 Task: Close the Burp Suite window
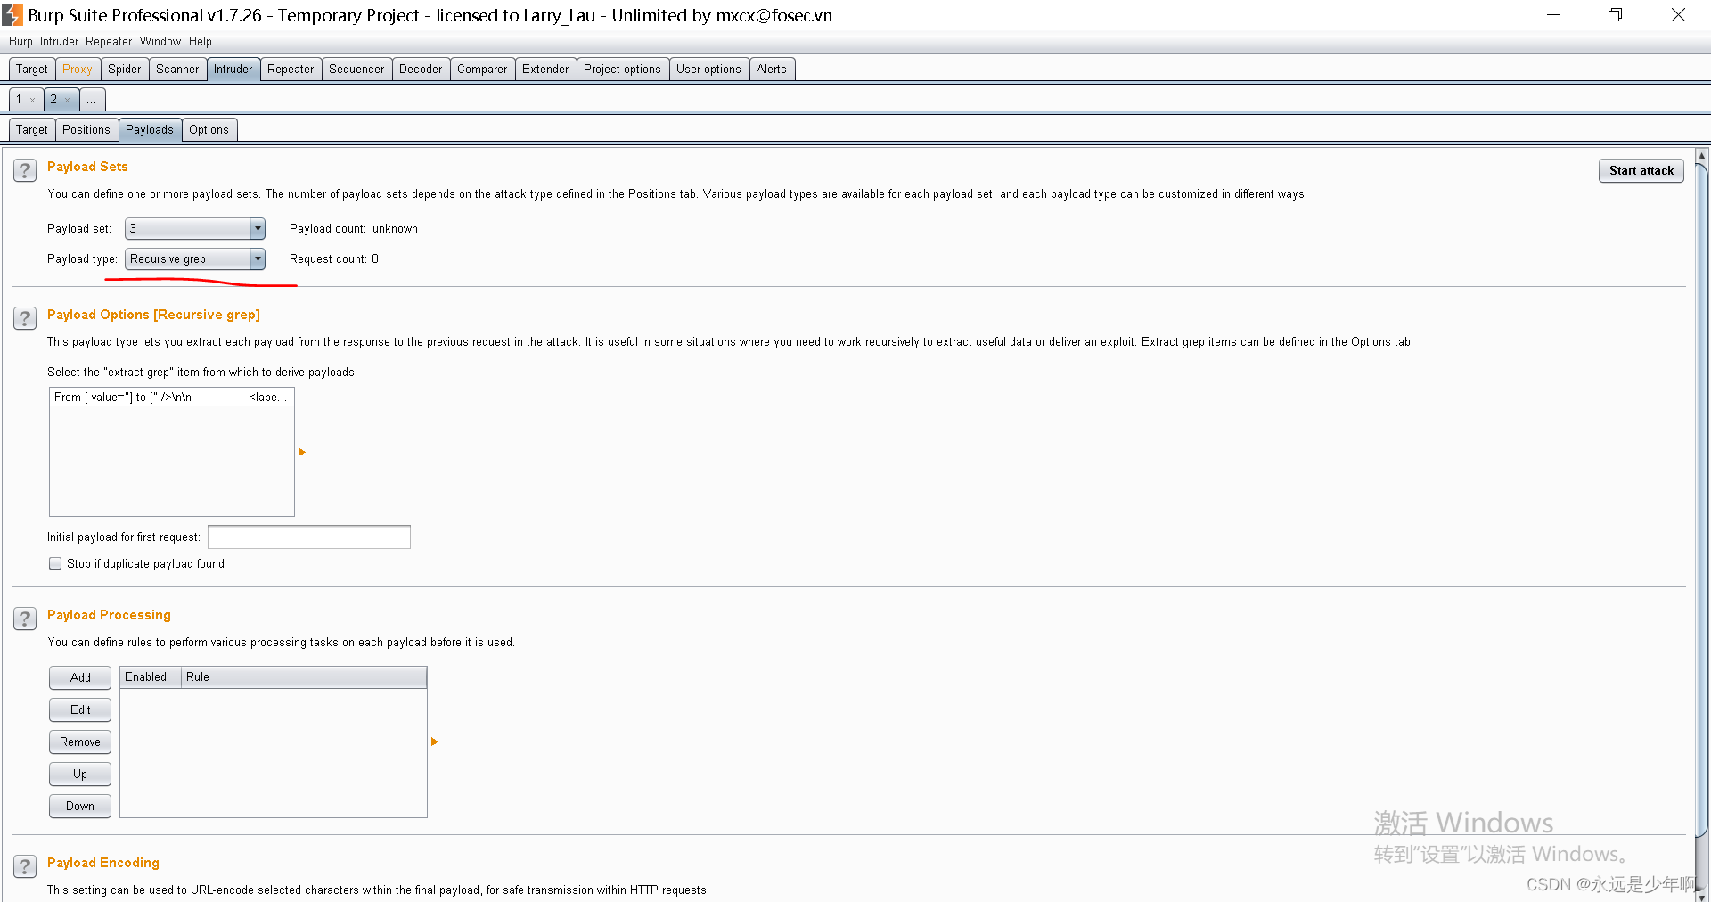(x=1678, y=15)
